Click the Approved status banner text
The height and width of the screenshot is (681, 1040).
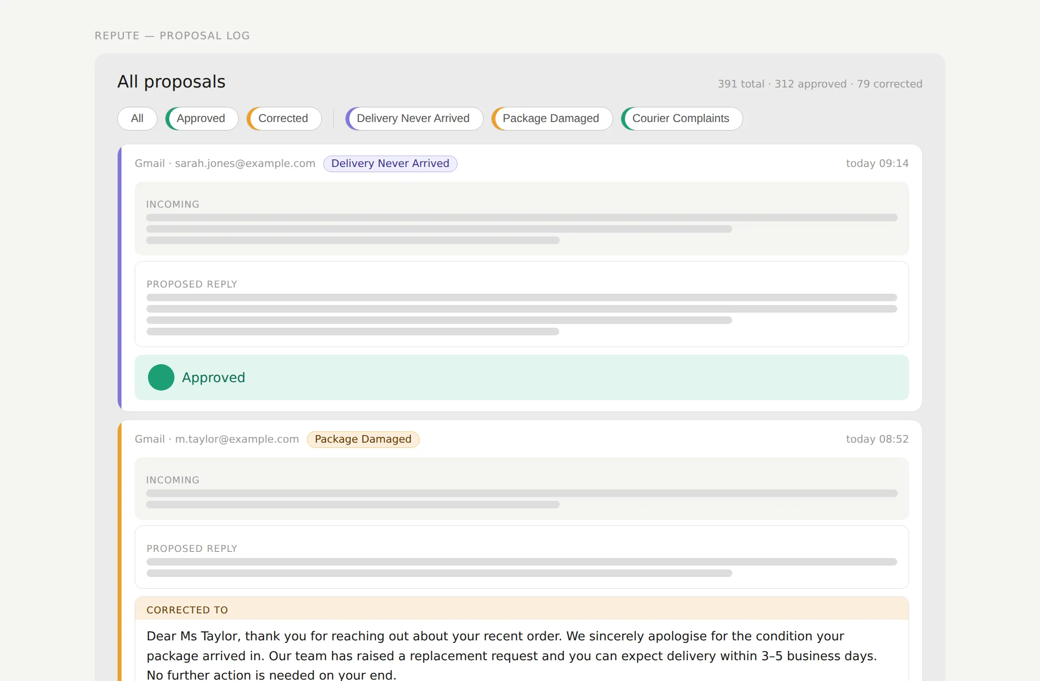214,377
